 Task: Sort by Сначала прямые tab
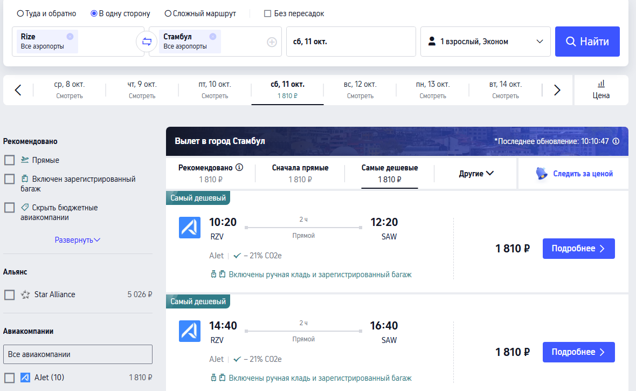pos(300,173)
